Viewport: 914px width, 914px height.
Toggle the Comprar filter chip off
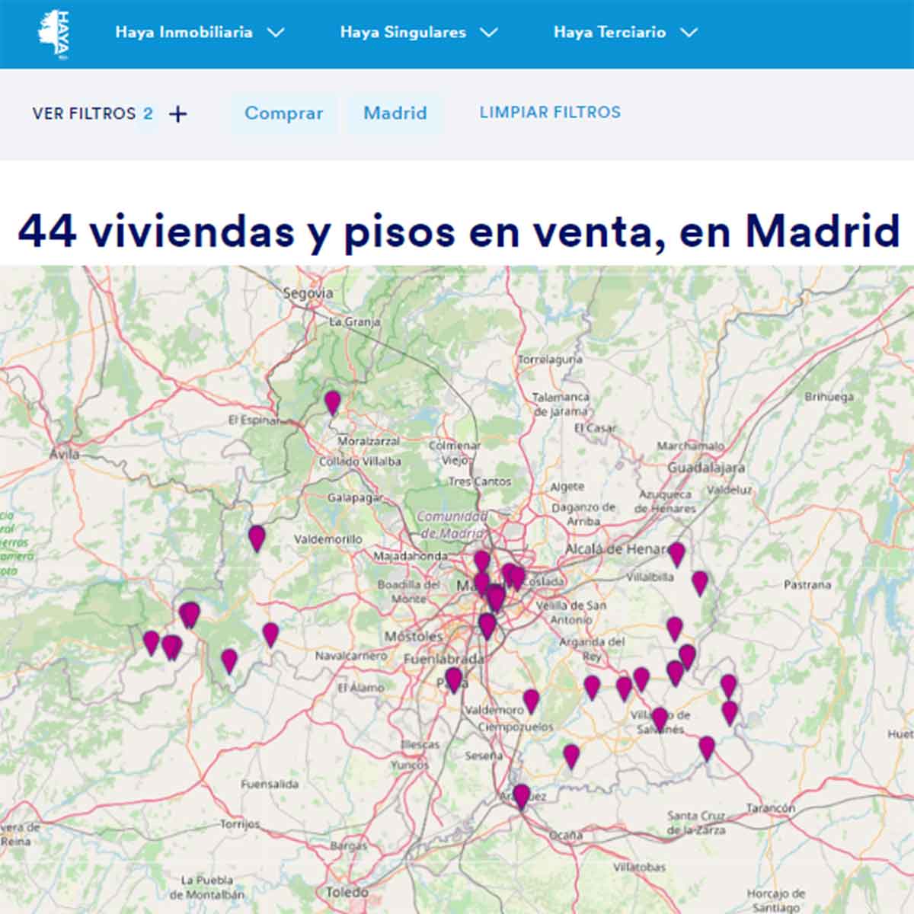pos(283,113)
